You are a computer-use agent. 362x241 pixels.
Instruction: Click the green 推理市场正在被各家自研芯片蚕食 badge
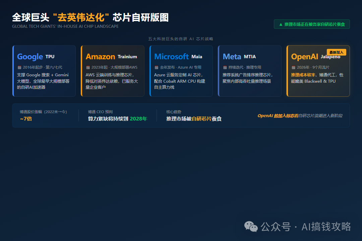[x=312, y=24]
